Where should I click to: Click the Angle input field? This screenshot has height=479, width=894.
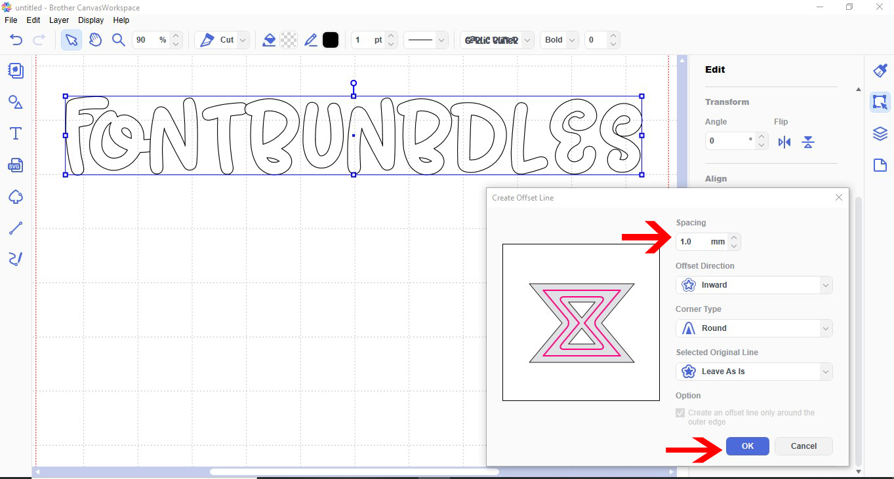tap(730, 141)
